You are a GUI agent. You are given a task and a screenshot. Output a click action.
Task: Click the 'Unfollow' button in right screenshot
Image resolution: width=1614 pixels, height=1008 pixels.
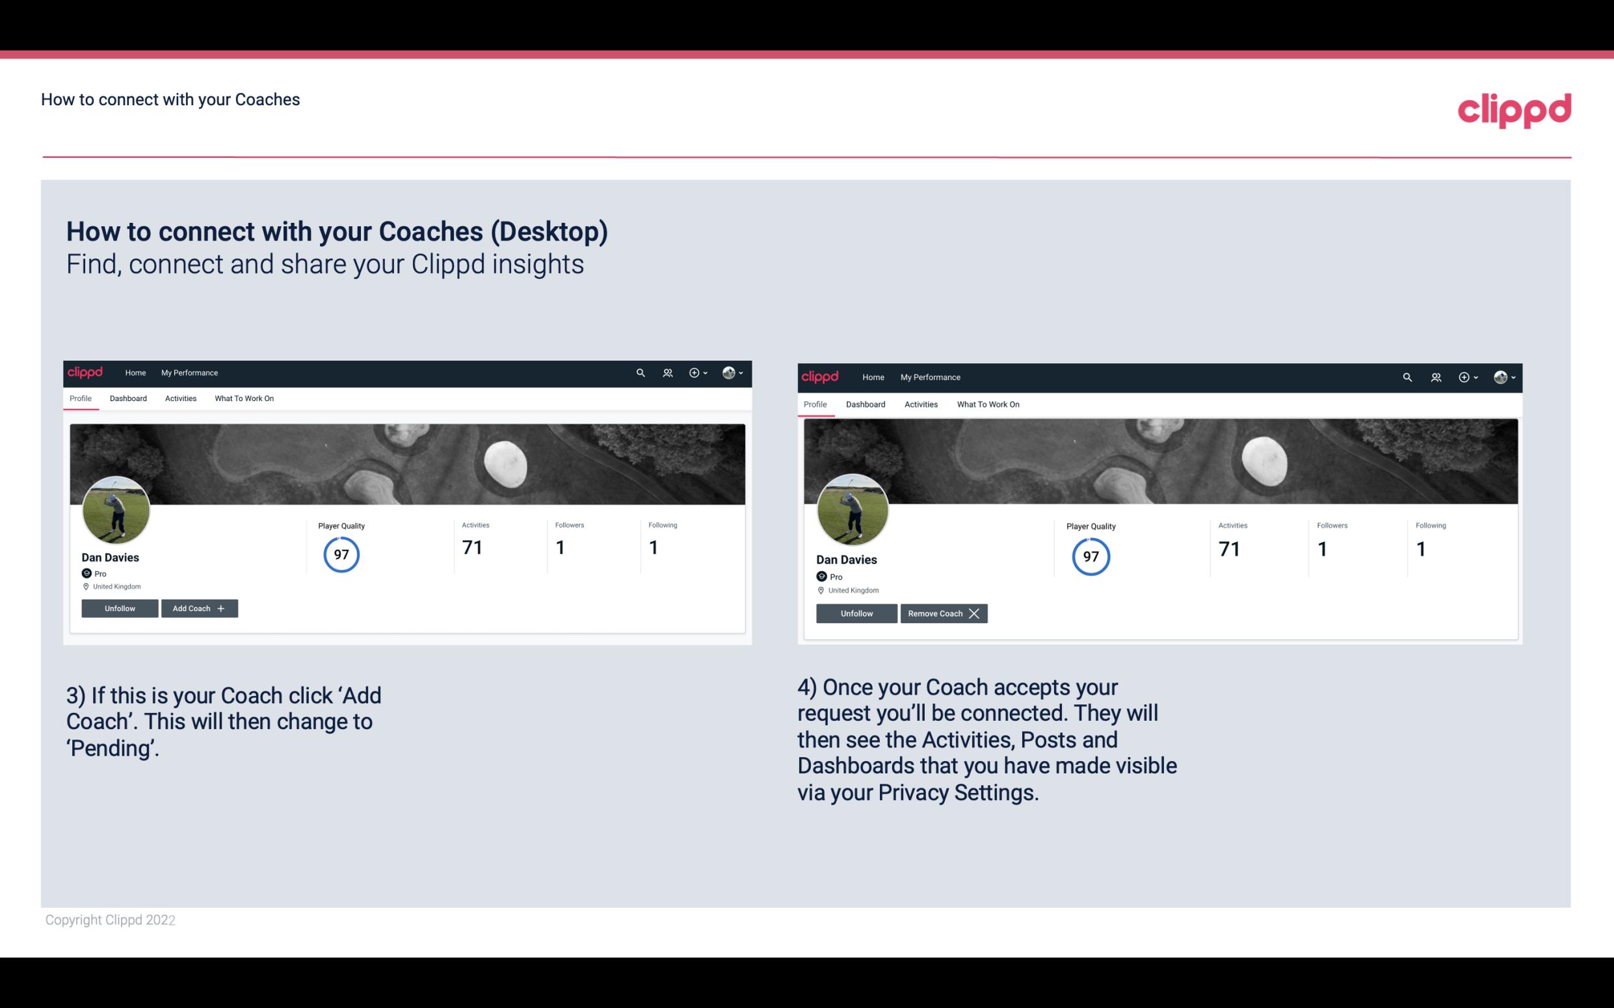[x=856, y=613]
